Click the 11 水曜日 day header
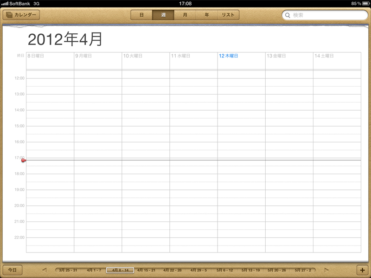This screenshot has height=278, width=371. coord(180,56)
